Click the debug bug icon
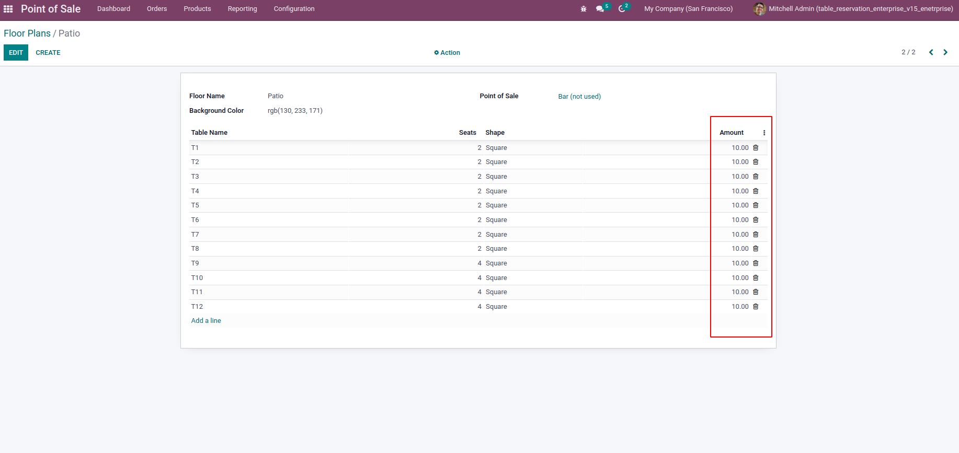Image resolution: width=959 pixels, height=453 pixels. [584, 9]
